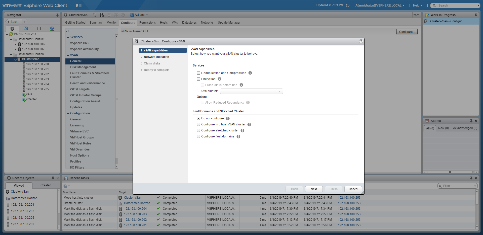This screenshot has height=235, width=483.
Task: Pin the Navigator panel
Action: click(57, 15)
